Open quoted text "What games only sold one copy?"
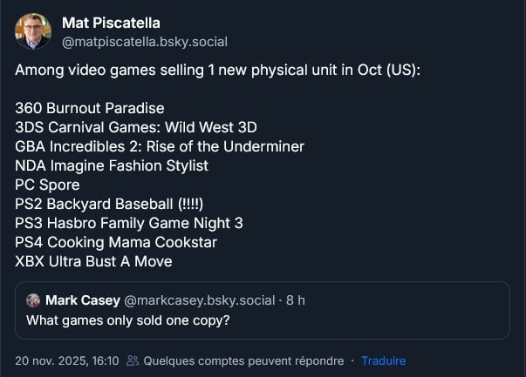526x377 pixels. pos(126,320)
